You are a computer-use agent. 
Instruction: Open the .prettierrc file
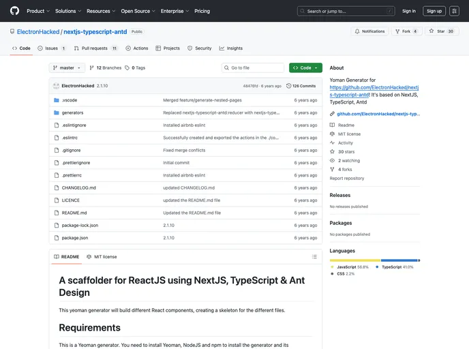(x=72, y=175)
